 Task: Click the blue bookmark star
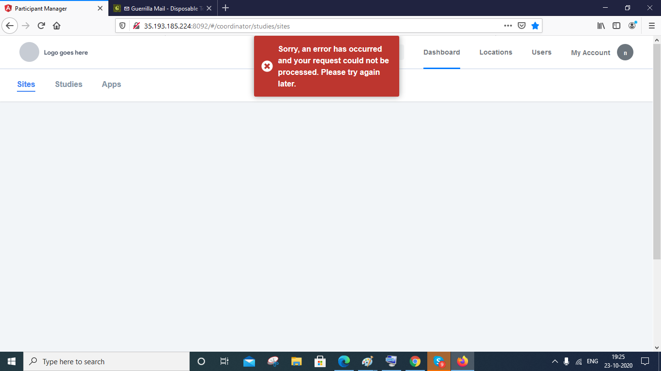pos(535,26)
